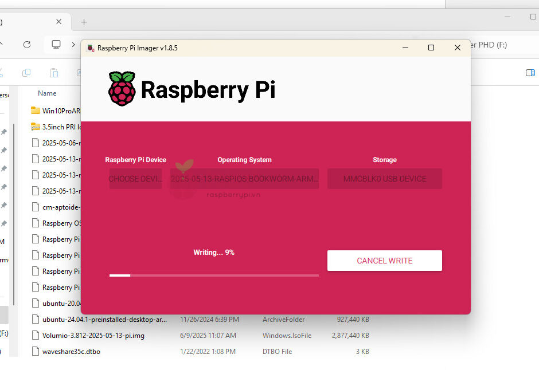Click the paste icon in Explorer toolbar
Image resolution: width=539 pixels, height=370 pixels.
pyautogui.click(x=54, y=73)
